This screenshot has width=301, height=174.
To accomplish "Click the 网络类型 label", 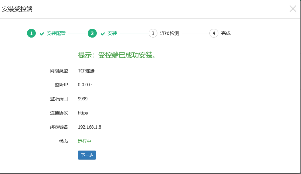I will point(59,71).
